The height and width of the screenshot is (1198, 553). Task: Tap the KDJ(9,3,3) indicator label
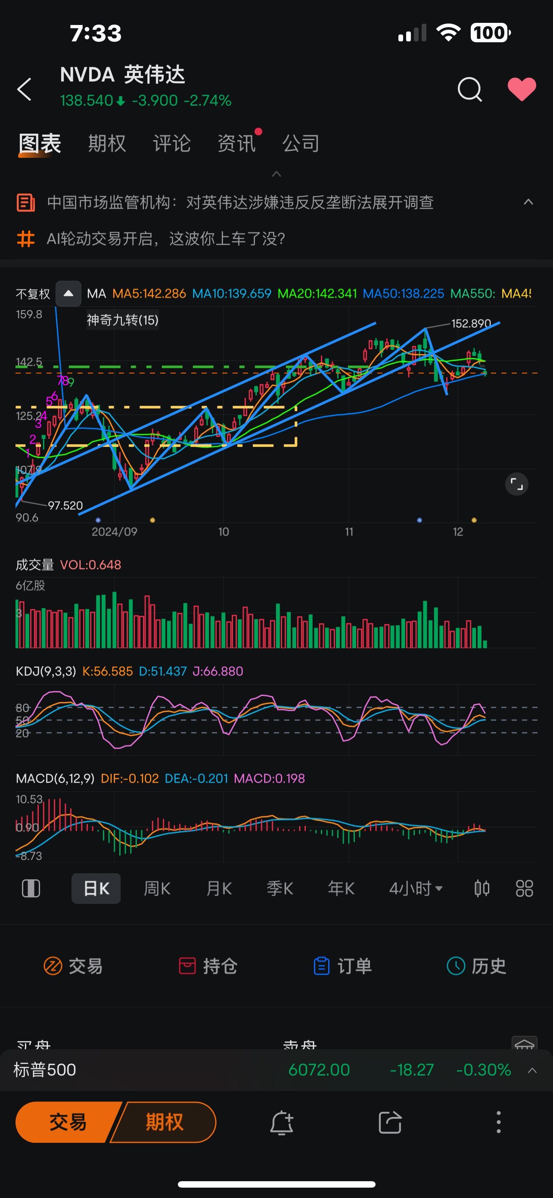(46, 671)
